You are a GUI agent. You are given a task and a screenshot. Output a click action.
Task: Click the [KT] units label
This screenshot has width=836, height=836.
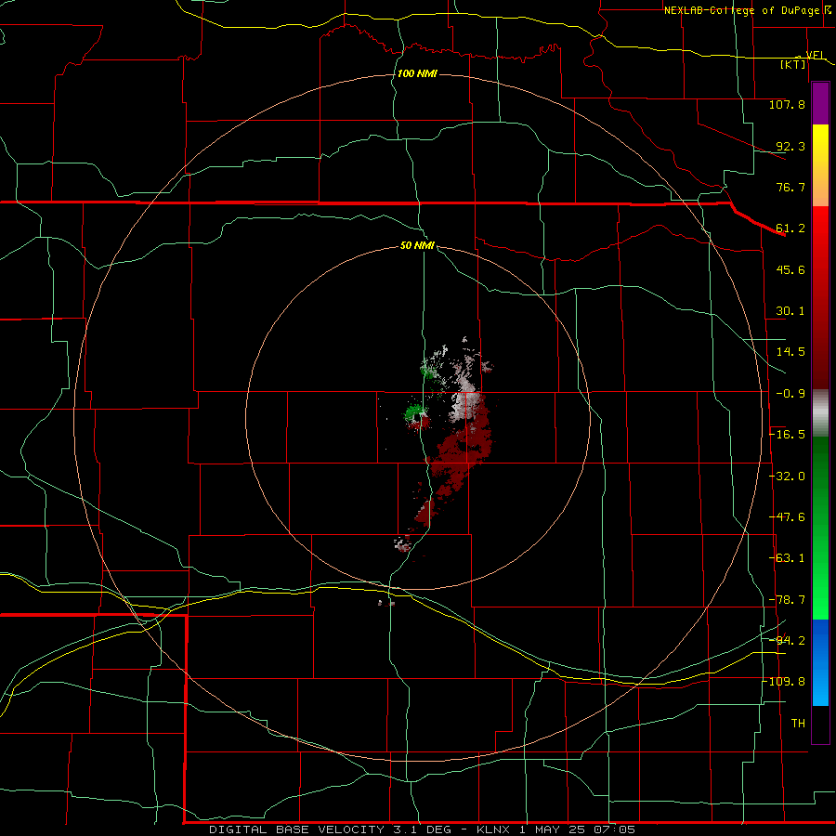click(793, 64)
